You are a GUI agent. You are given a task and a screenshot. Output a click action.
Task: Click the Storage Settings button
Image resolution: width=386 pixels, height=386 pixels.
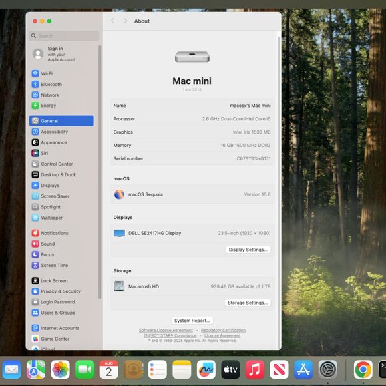point(248,303)
